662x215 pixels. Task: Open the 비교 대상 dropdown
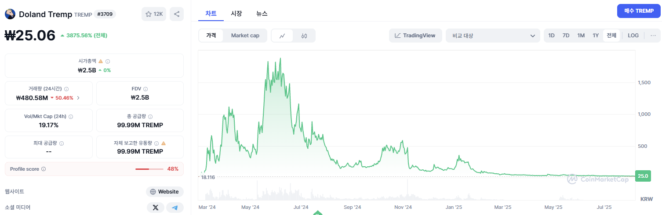[493, 36]
